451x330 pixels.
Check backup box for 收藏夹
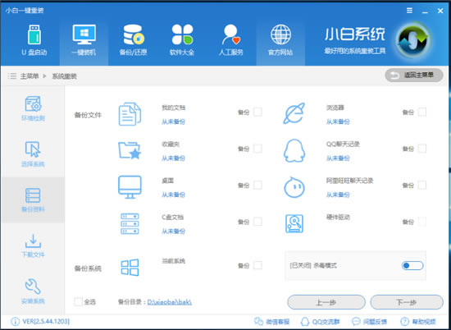257,149
